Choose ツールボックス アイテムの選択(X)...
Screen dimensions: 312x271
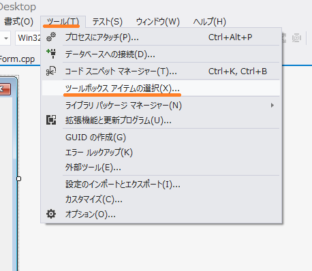(x=161, y=88)
